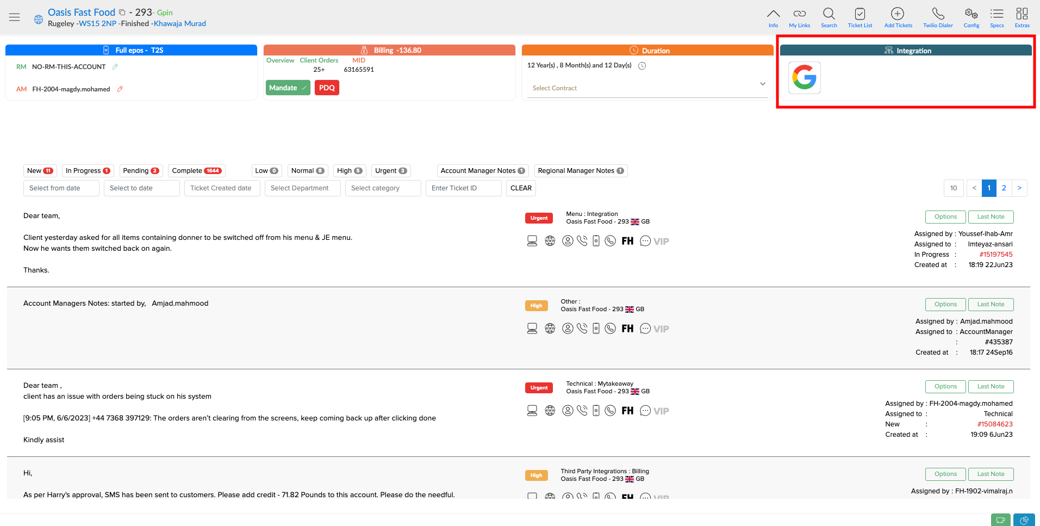This screenshot has width=1040, height=526.
Task: Open the Info panel icon
Action: (x=773, y=17)
